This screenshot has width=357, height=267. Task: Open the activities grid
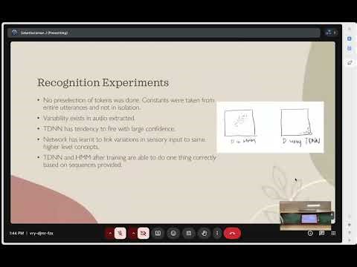(333, 233)
